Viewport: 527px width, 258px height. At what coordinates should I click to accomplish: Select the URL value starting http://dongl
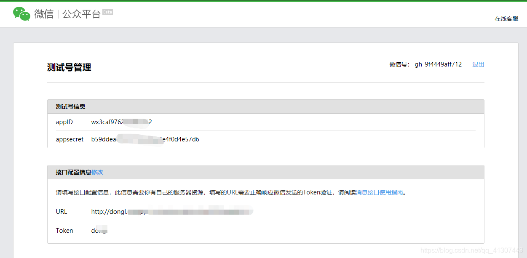point(172,211)
